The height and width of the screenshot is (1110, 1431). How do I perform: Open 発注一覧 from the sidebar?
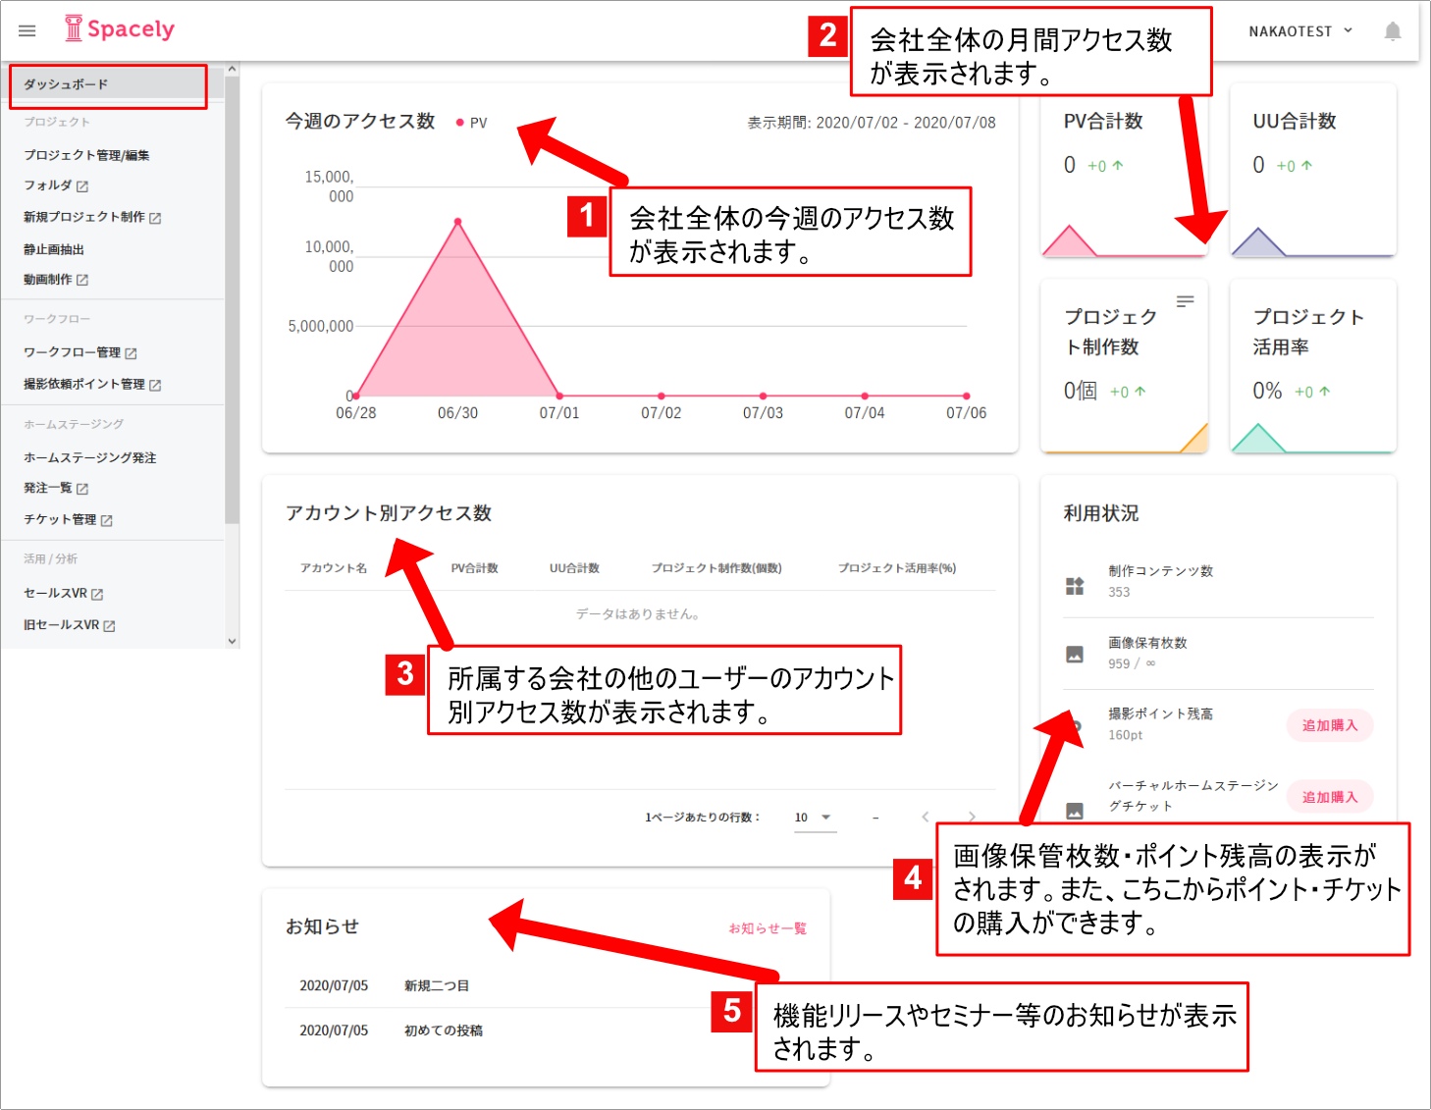click(48, 488)
